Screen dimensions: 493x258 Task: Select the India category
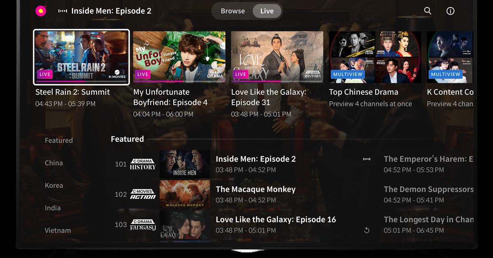tap(53, 208)
